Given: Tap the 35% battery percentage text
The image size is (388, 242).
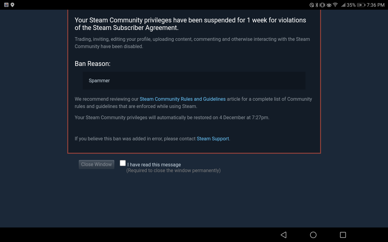Looking at the screenshot, I should pos(351,5).
